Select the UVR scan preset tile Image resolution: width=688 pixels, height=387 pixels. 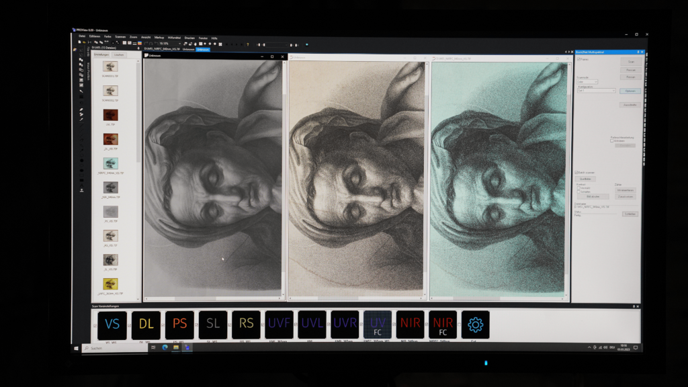pos(345,325)
